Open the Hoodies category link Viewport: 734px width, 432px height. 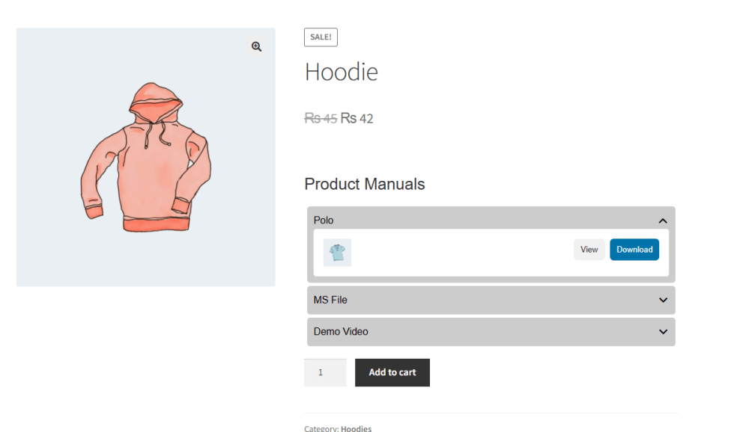point(357,428)
